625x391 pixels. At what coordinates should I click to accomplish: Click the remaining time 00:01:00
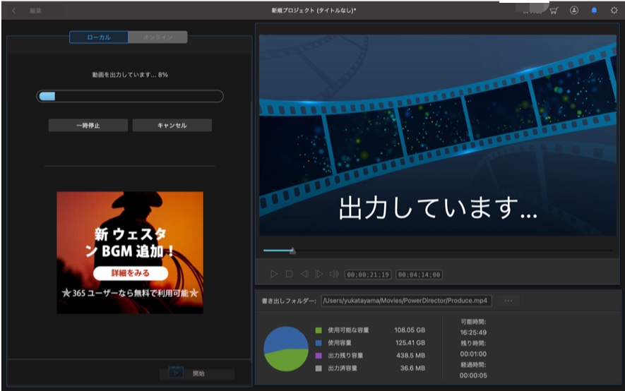[x=473, y=354]
